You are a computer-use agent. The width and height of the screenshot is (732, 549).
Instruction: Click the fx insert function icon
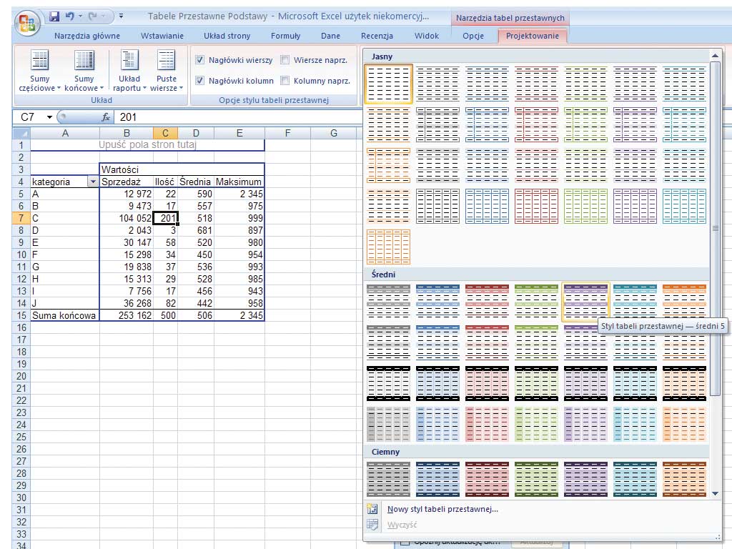[106, 117]
